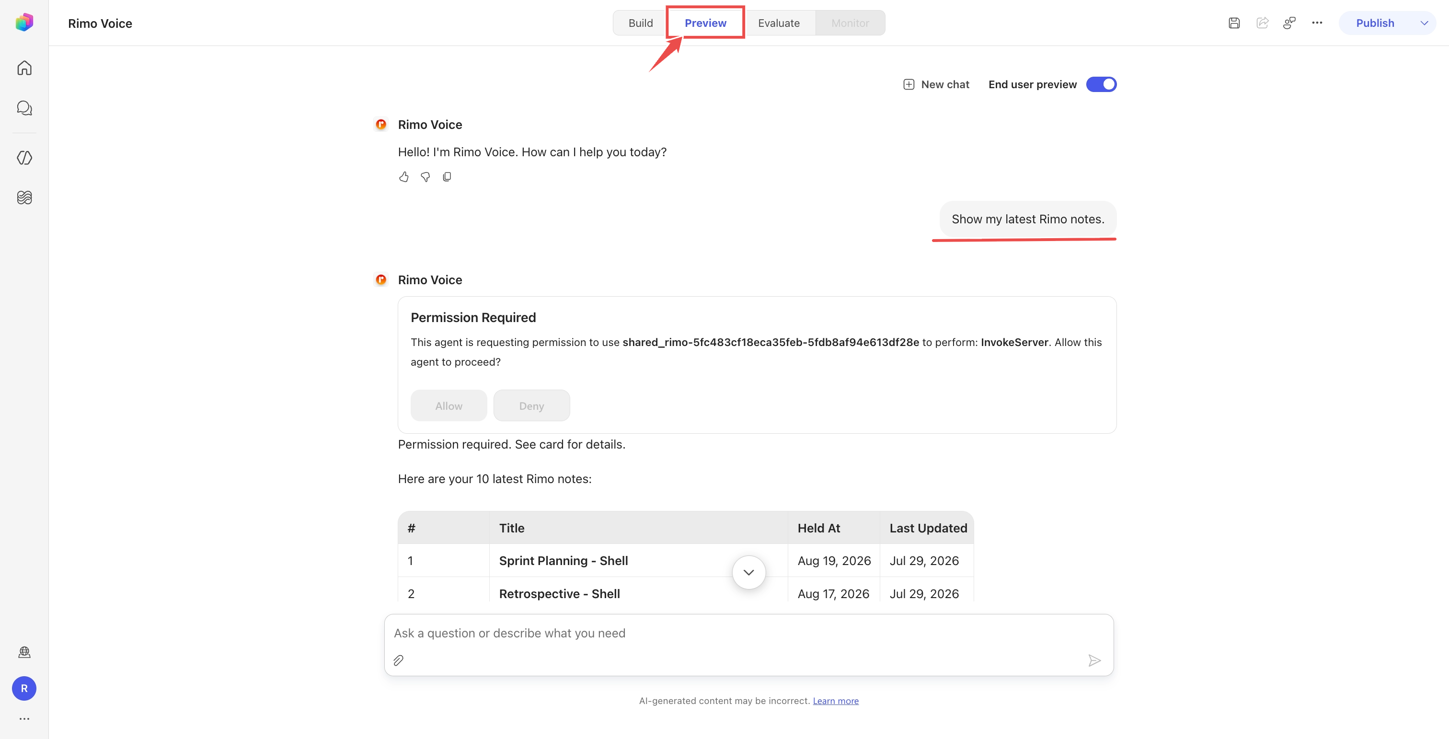Open the app logo in the sidebar
The image size is (1449, 739).
(24, 23)
